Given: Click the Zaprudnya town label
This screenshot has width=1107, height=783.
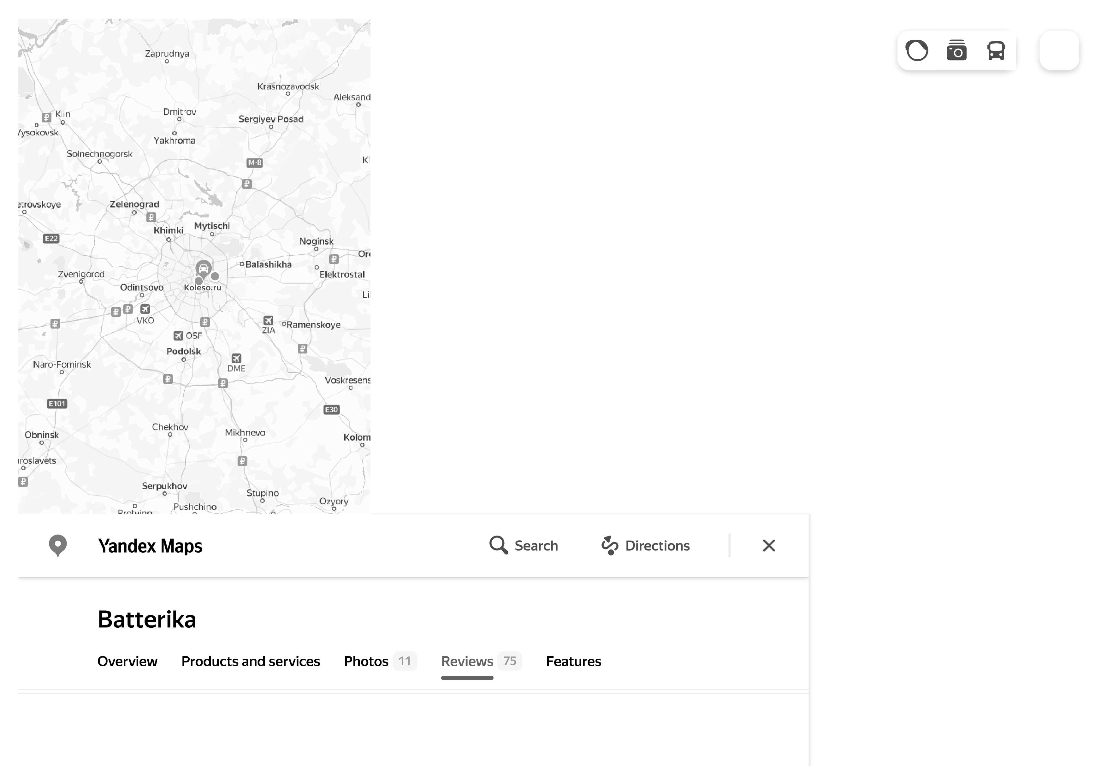Looking at the screenshot, I should [x=167, y=54].
